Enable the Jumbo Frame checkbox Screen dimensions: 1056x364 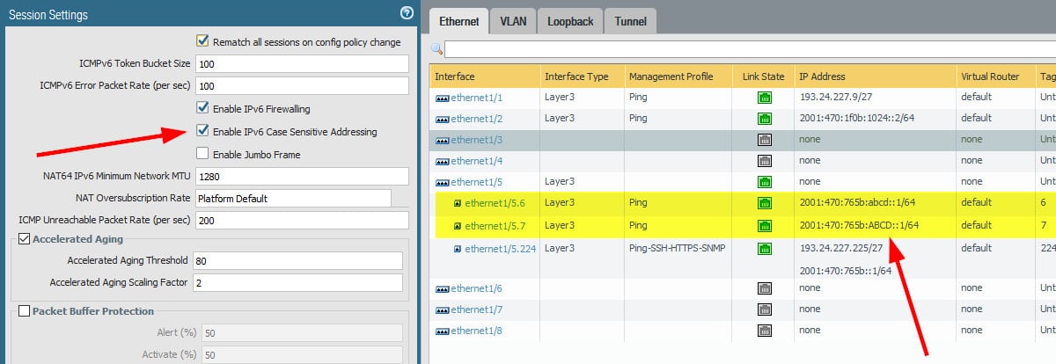[203, 155]
